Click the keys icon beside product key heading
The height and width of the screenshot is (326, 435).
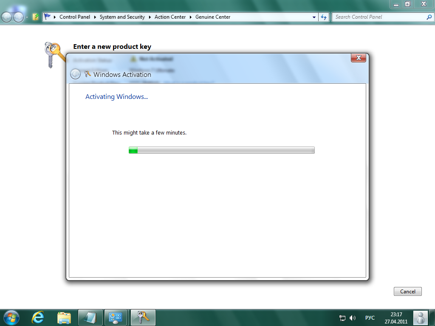coord(54,55)
